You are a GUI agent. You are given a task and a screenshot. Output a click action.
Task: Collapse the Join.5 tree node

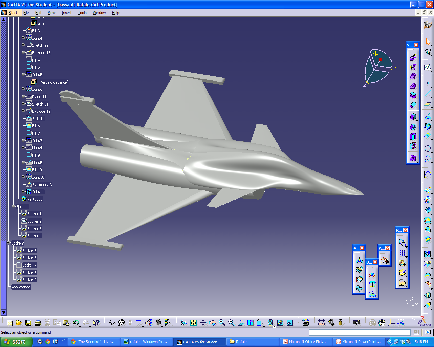[x=23, y=74]
